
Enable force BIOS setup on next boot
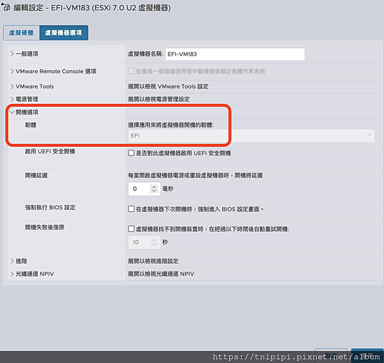pyautogui.click(x=131, y=209)
